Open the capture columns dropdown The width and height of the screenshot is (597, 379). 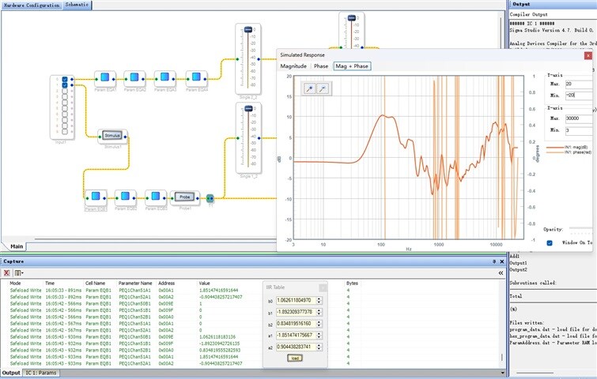coord(19,273)
